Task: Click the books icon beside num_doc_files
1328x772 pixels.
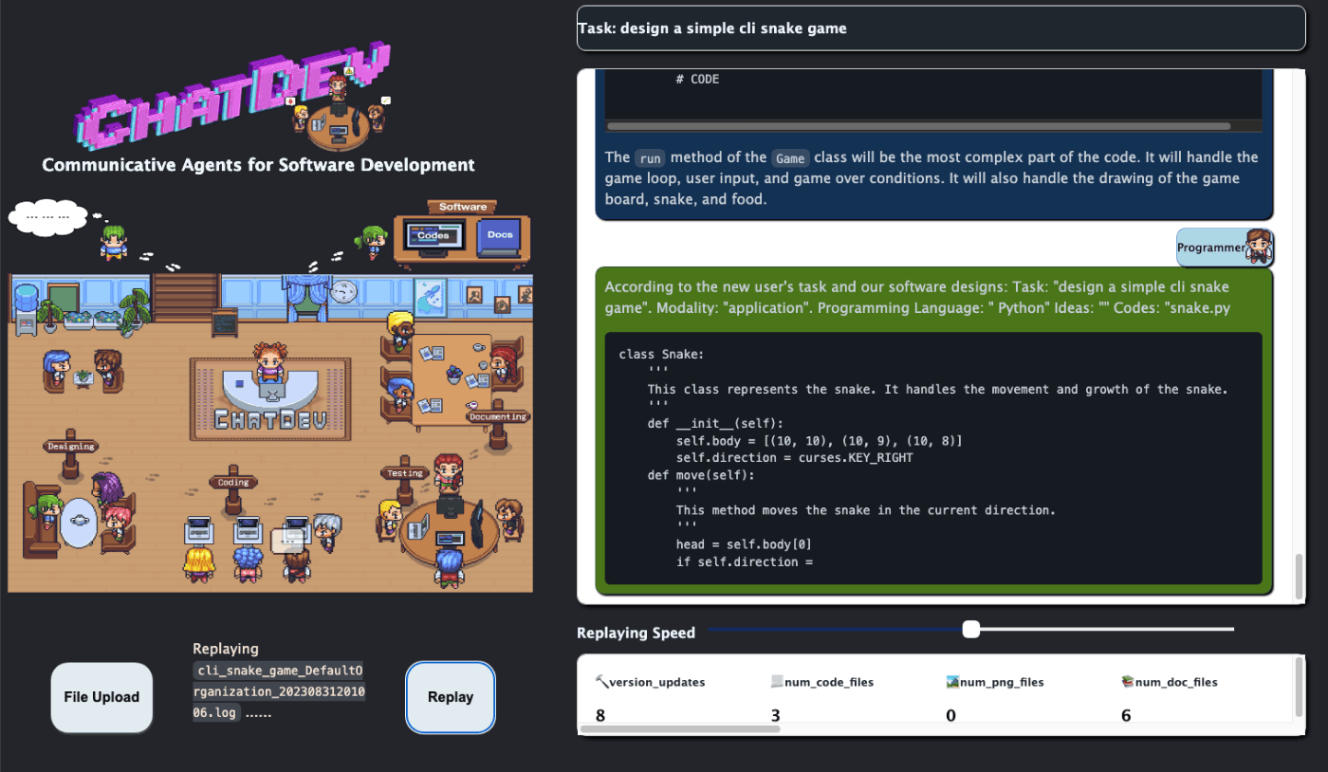Action: point(1128,682)
